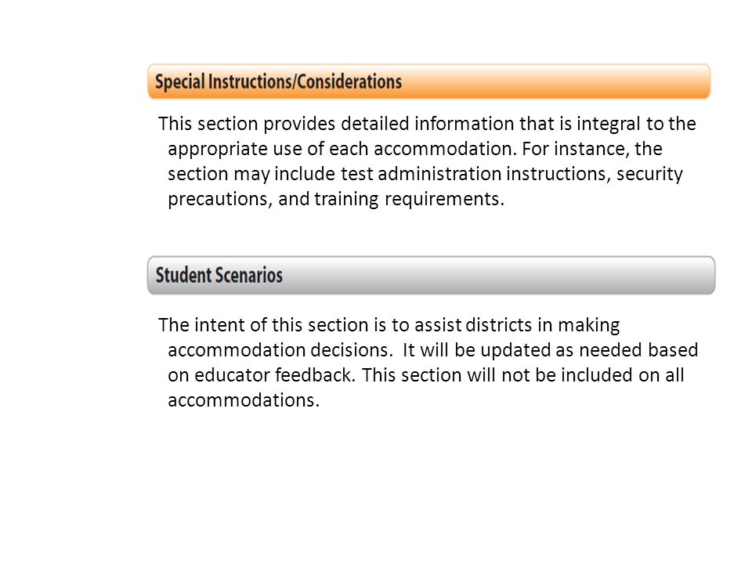
Task: Select the line "The intent of this section"
Action: (389, 326)
